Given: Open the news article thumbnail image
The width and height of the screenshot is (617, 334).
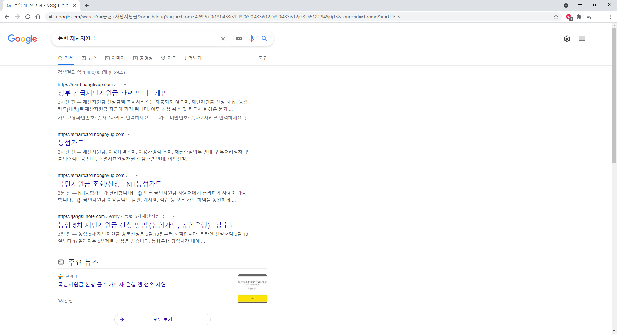Looking at the screenshot, I should (253, 289).
